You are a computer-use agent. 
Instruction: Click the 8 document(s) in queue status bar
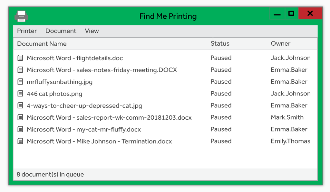pyautogui.click(x=165, y=174)
